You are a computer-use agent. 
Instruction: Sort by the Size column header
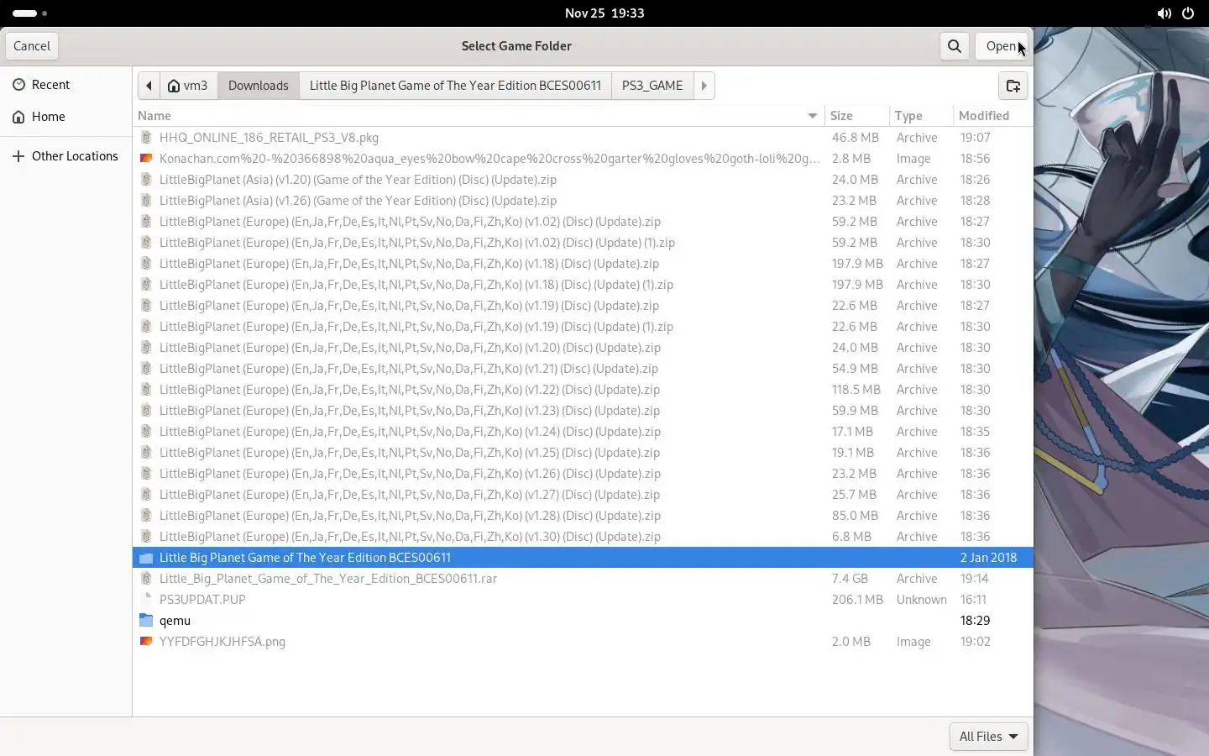(857, 116)
